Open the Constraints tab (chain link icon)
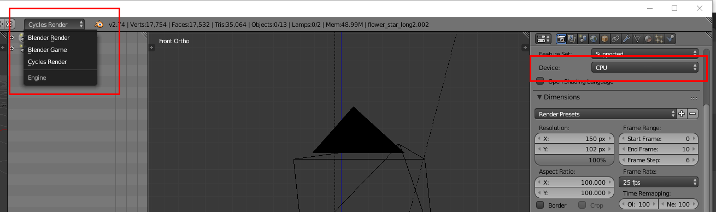716x212 pixels. click(615, 39)
